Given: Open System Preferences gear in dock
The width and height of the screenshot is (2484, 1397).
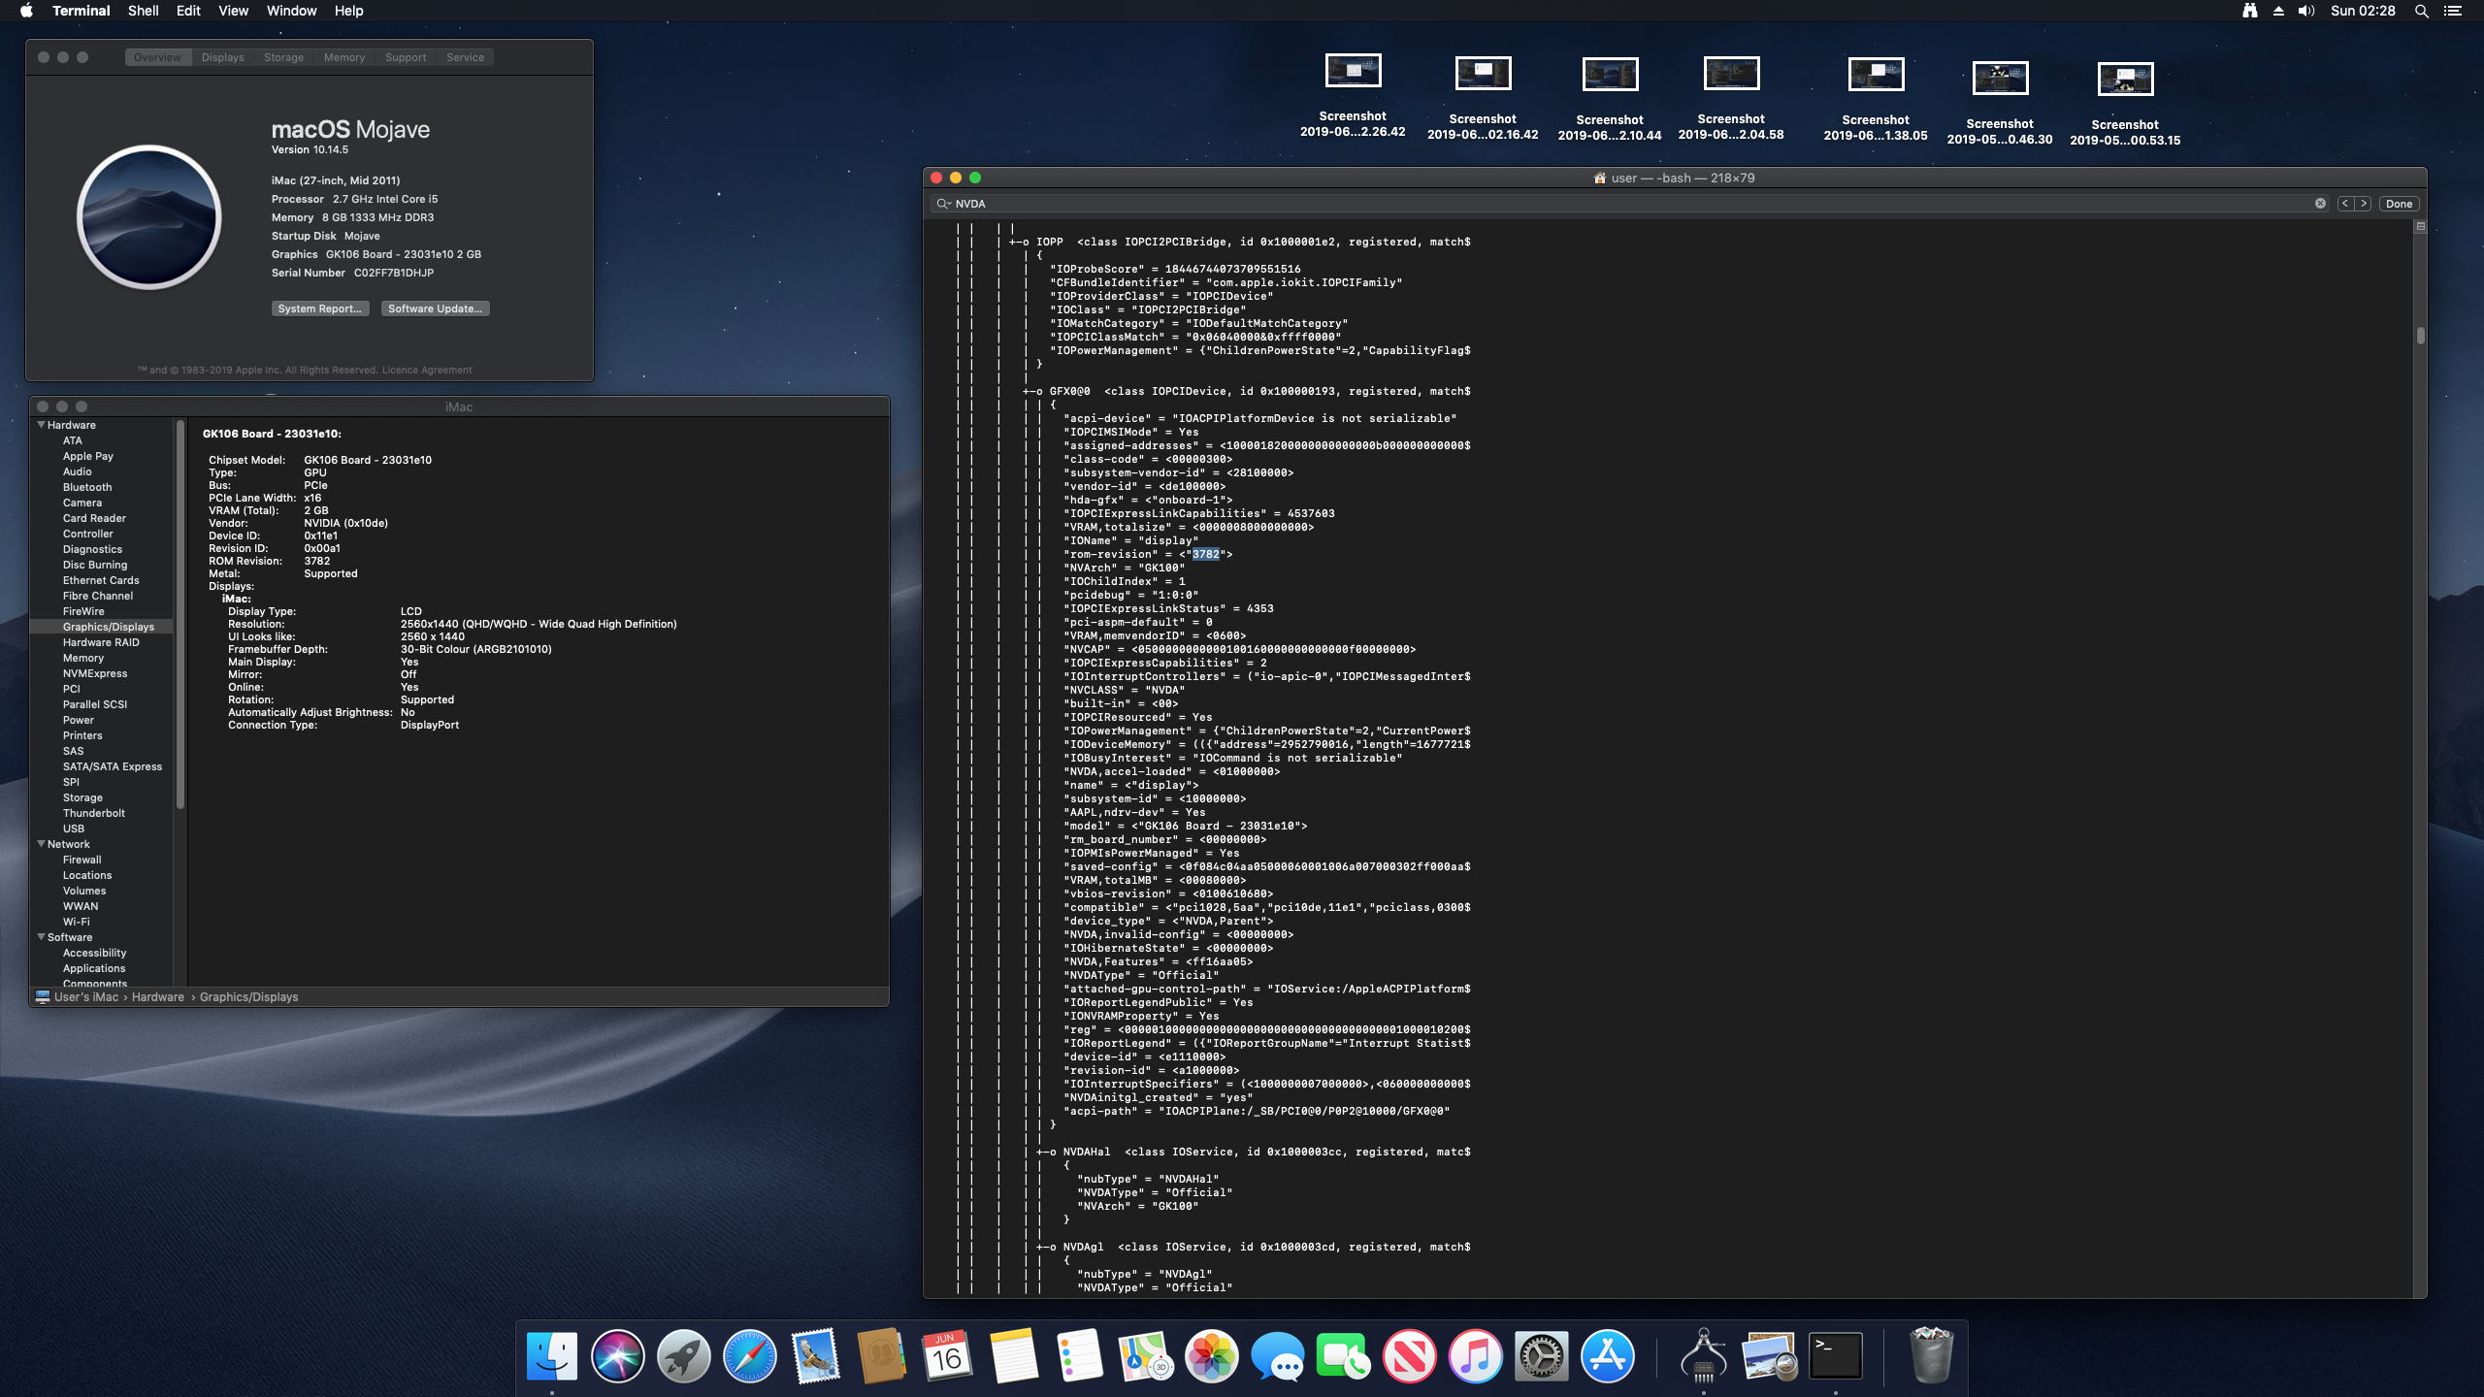Looking at the screenshot, I should pyautogui.click(x=1542, y=1355).
